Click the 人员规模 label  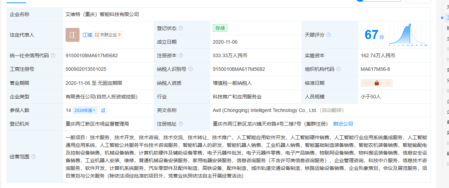(x=315, y=97)
